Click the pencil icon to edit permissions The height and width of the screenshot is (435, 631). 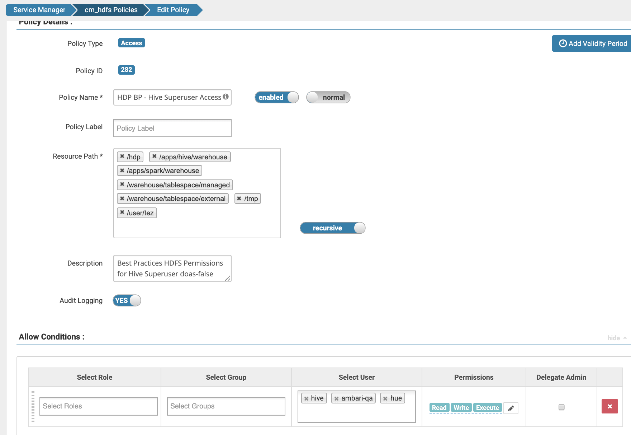511,408
